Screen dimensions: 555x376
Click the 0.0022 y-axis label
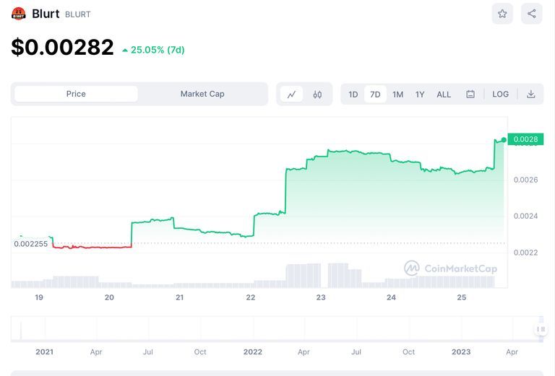tap(525, 253)
